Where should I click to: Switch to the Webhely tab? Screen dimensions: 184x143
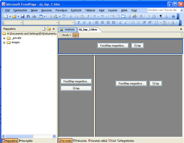(68, 29)
